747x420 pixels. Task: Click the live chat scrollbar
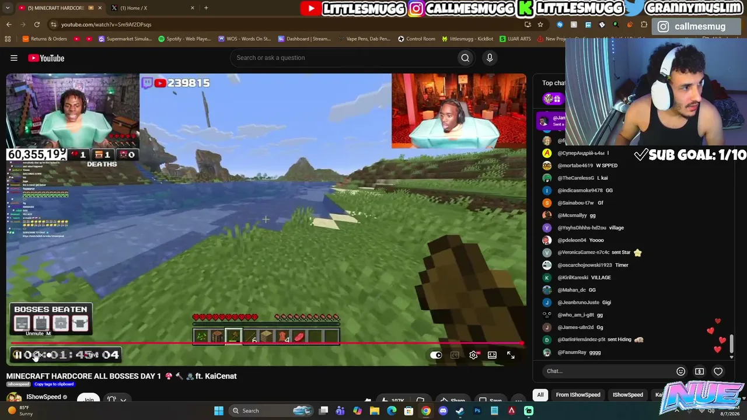(732, 344)
